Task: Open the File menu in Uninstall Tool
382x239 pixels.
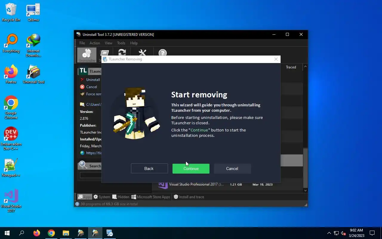Action: point(82,43)
